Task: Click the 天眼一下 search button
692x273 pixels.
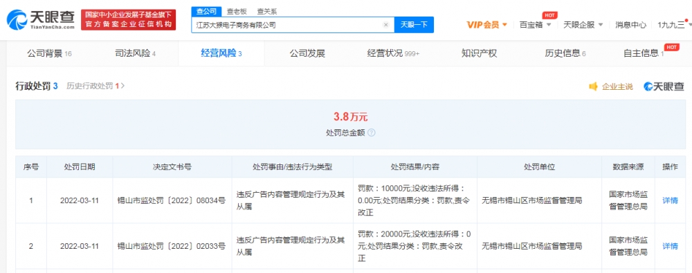Action: coord(414,25)
